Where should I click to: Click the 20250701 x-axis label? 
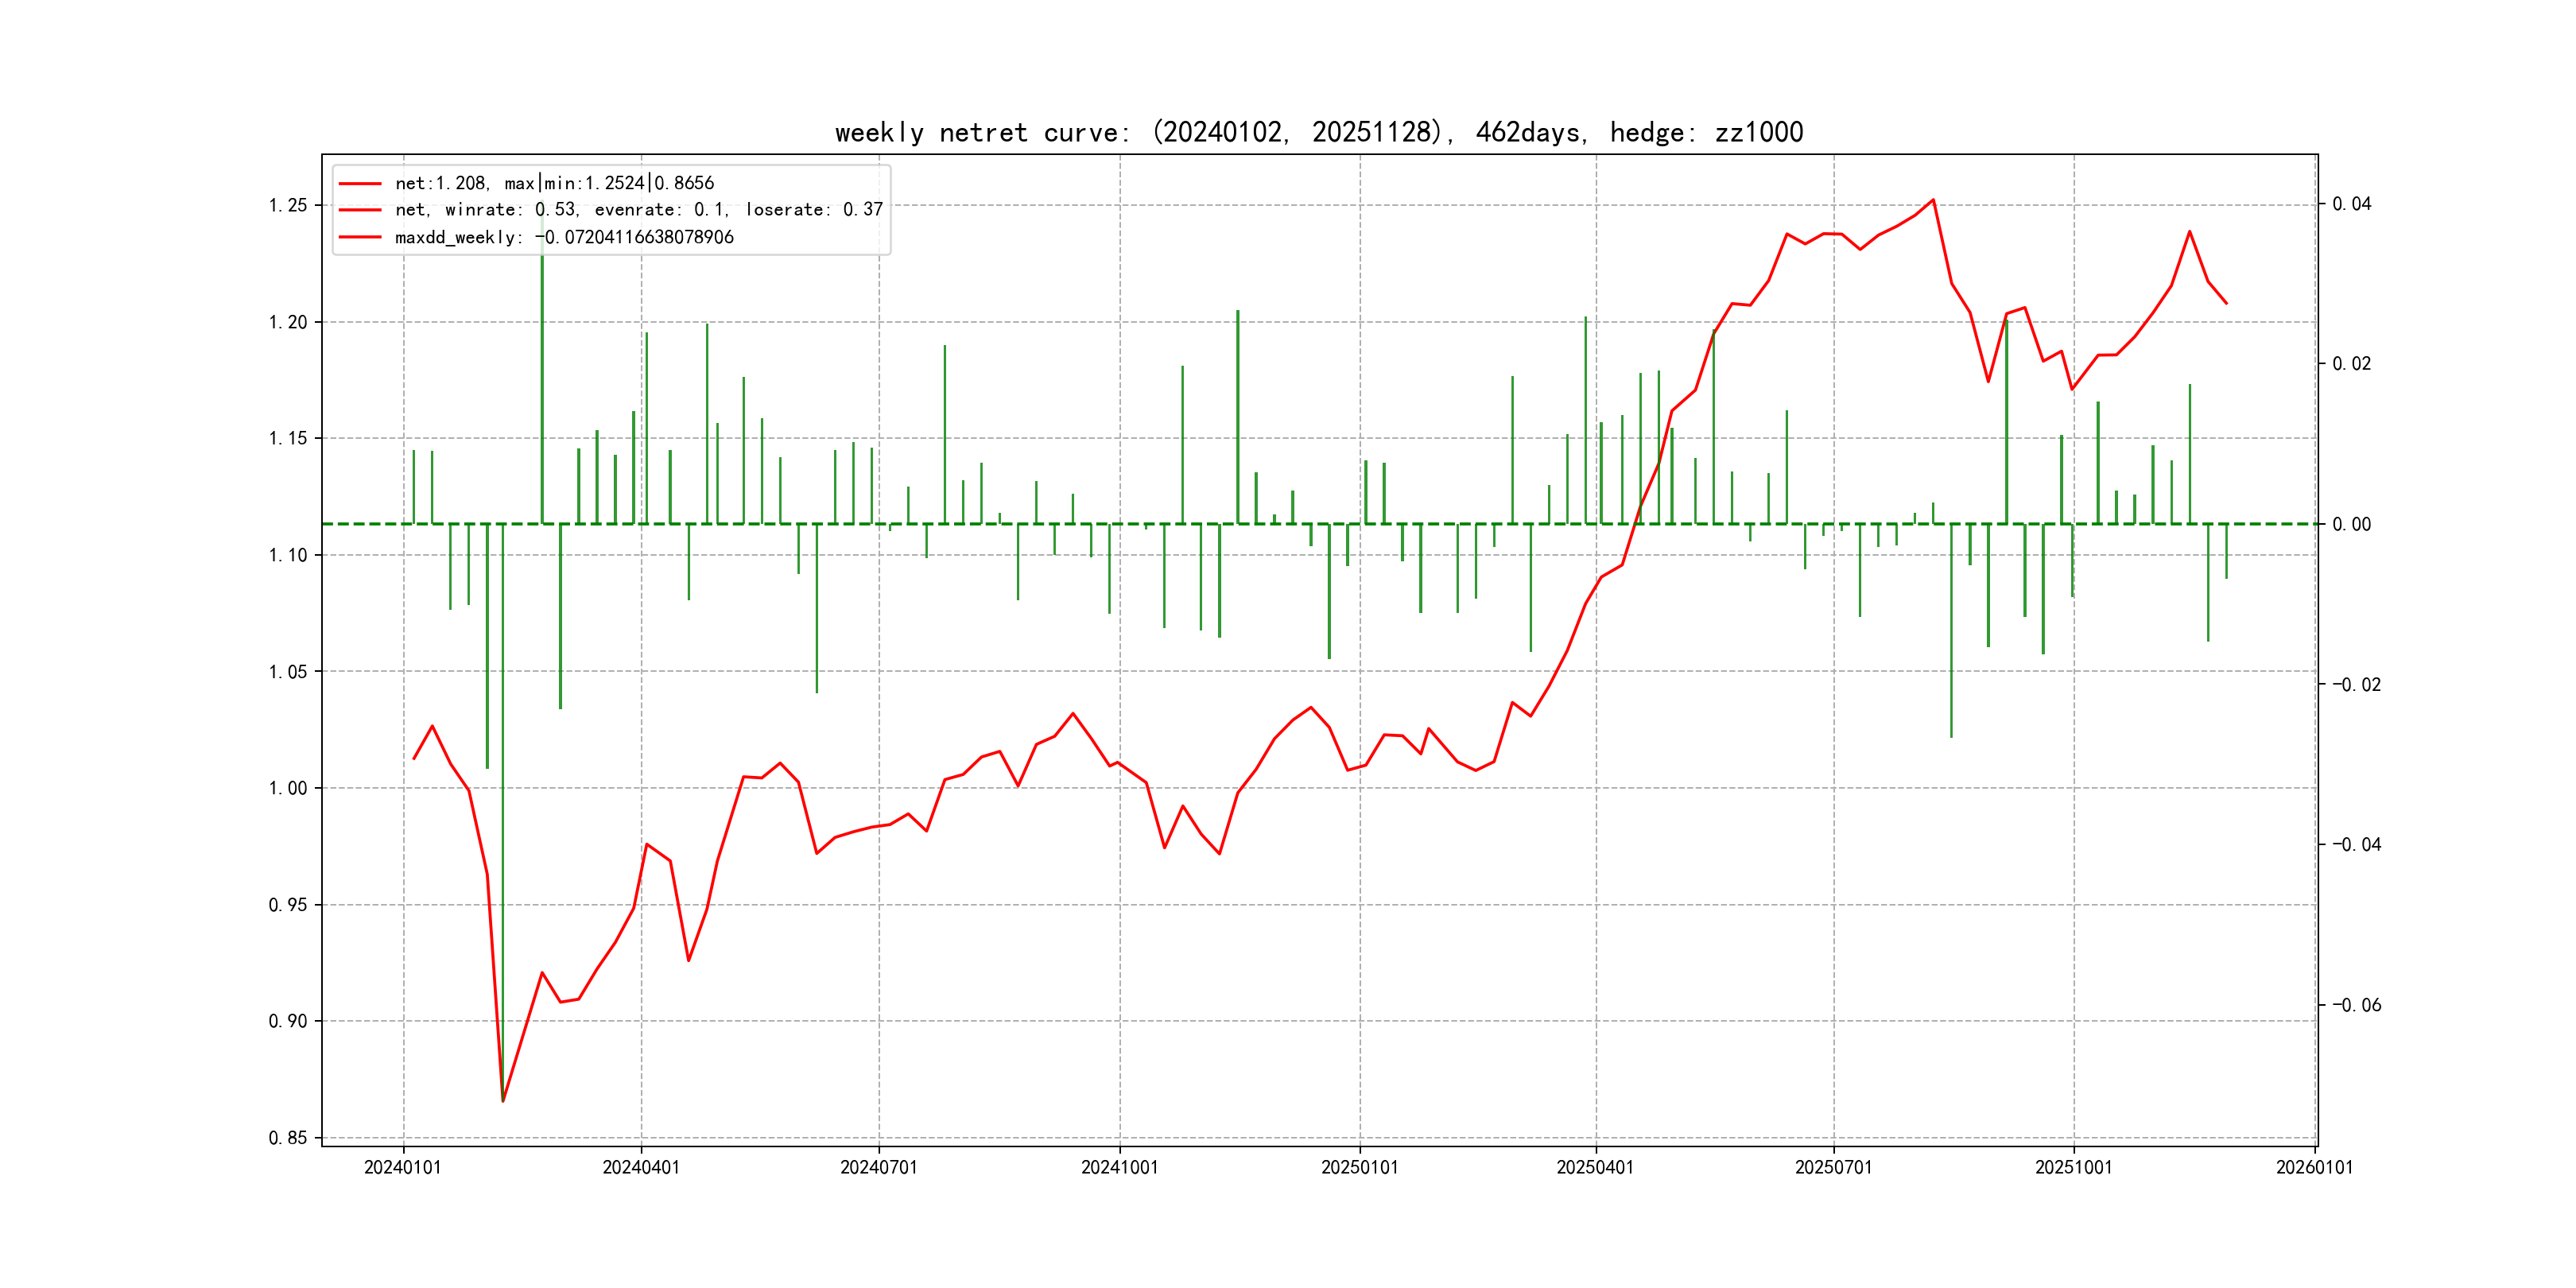click(1833, 1167)
